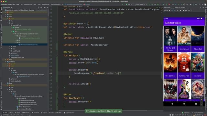Expand the testShared folder
The image size is (207, 116).
(9, 51)
